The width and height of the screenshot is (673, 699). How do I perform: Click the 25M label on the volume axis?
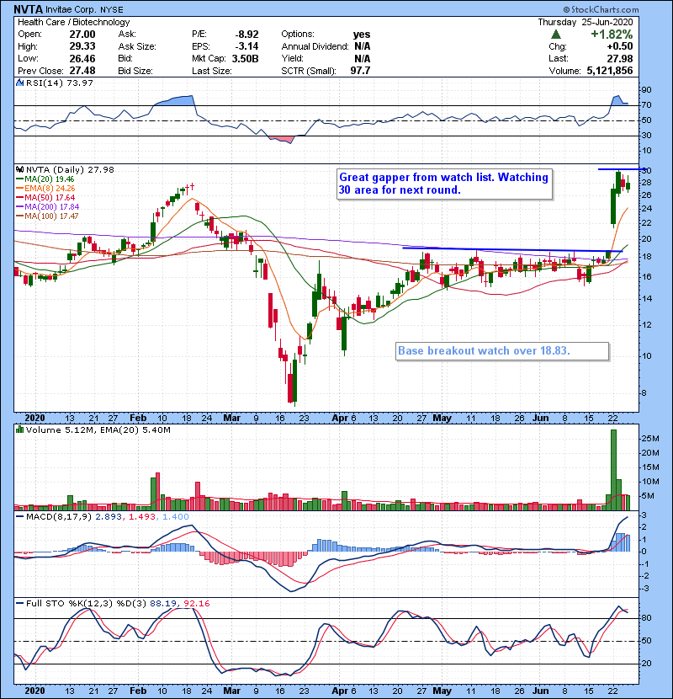[649, 439]
